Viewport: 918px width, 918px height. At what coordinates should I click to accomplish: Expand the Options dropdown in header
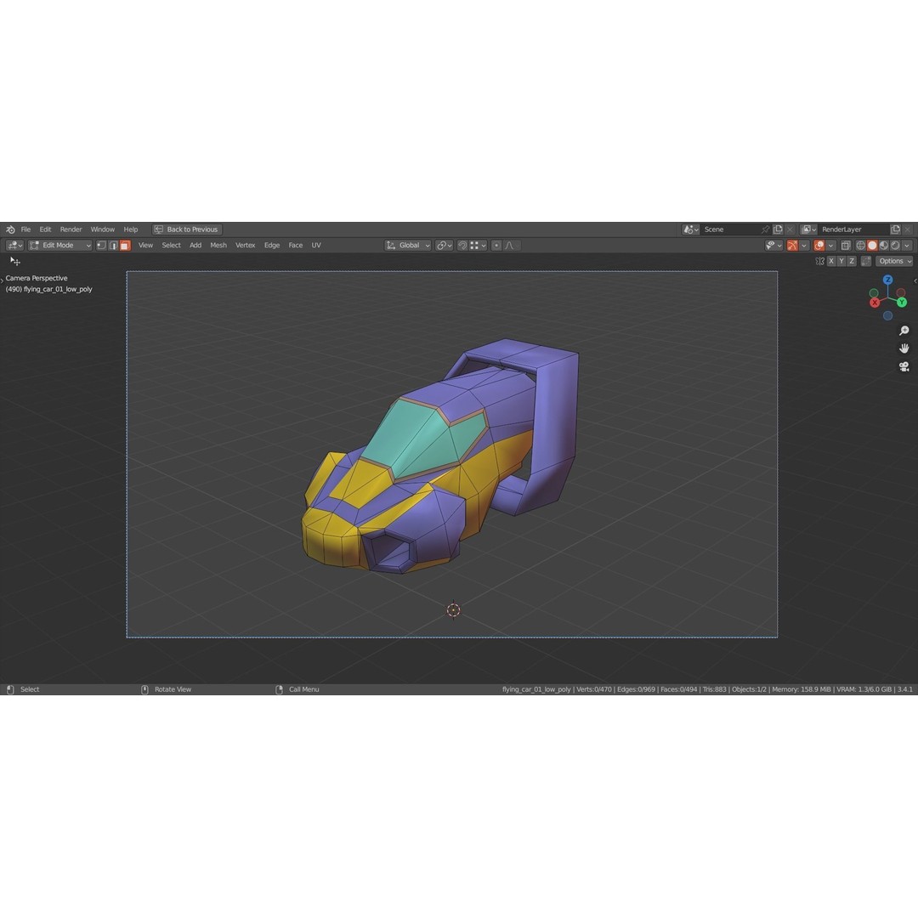(893, 261)
